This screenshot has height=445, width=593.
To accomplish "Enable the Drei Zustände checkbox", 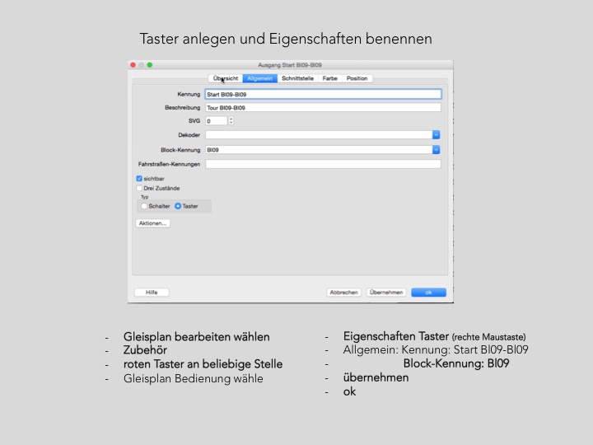I will [x=139, y=188].
